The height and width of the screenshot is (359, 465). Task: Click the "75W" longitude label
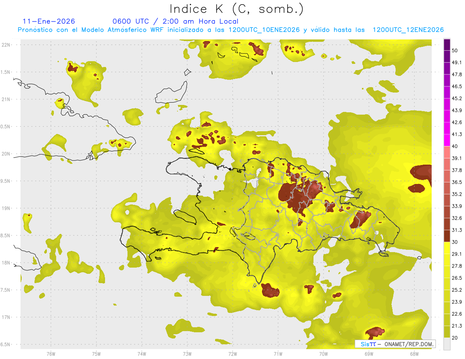96,354
